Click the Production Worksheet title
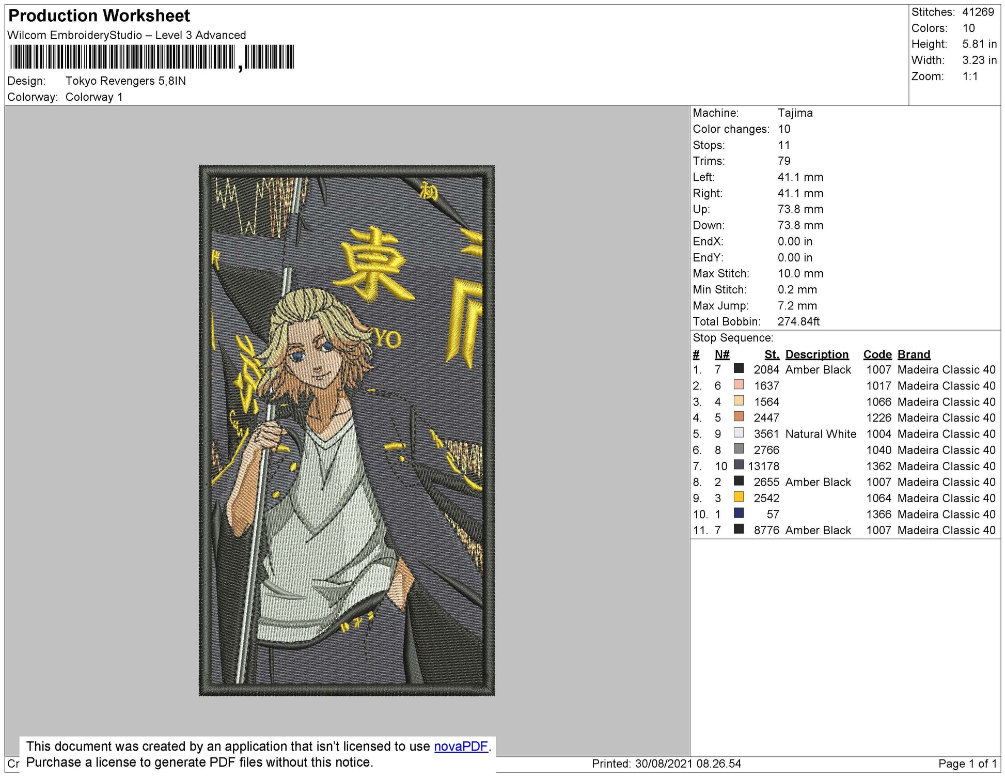This screenshot has height=777, width=1005. 99,16
